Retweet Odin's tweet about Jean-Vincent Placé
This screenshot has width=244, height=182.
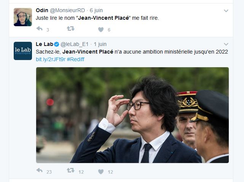tap(71, 29)
